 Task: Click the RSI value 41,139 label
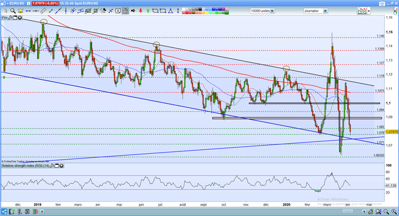tap(391, 185)
